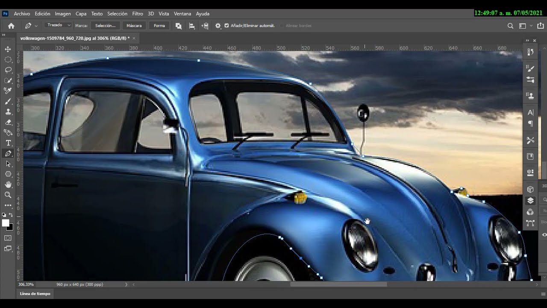
Task: Expand status bar info arrow
Action: click(126, 284)
